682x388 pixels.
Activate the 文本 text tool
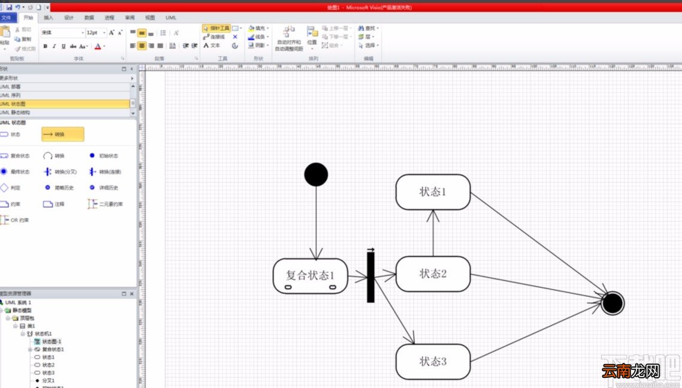click(212, 45)
